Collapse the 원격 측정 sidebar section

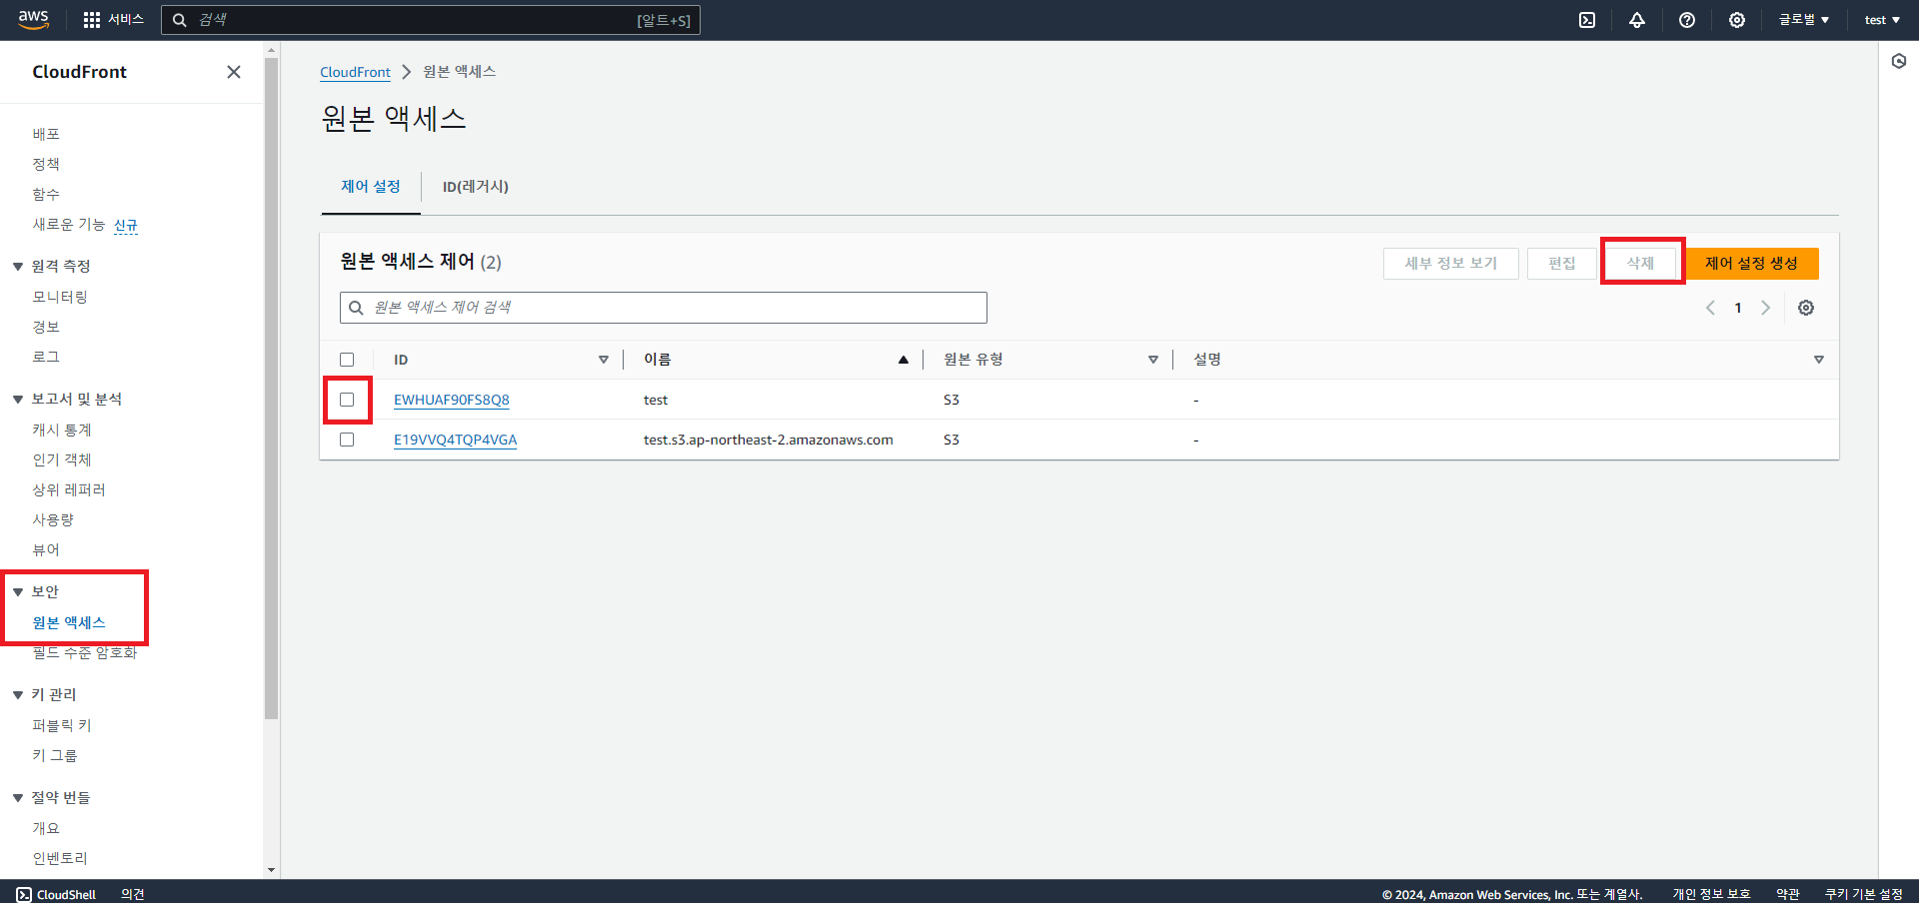[x=18, y=267]
